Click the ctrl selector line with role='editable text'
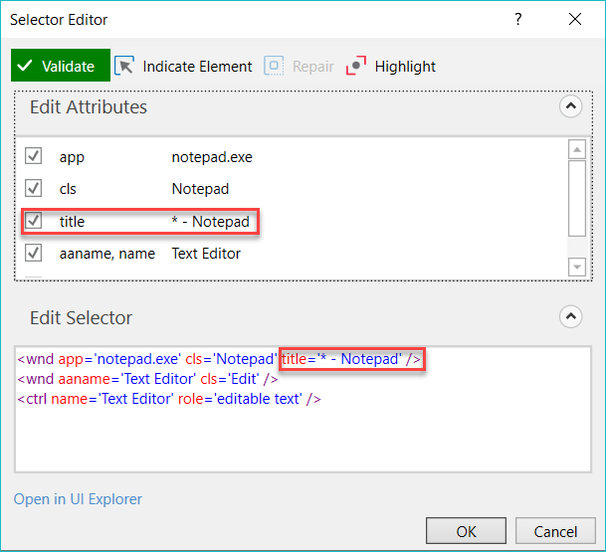Screen dimensions: 606x552 pos(169,399)
